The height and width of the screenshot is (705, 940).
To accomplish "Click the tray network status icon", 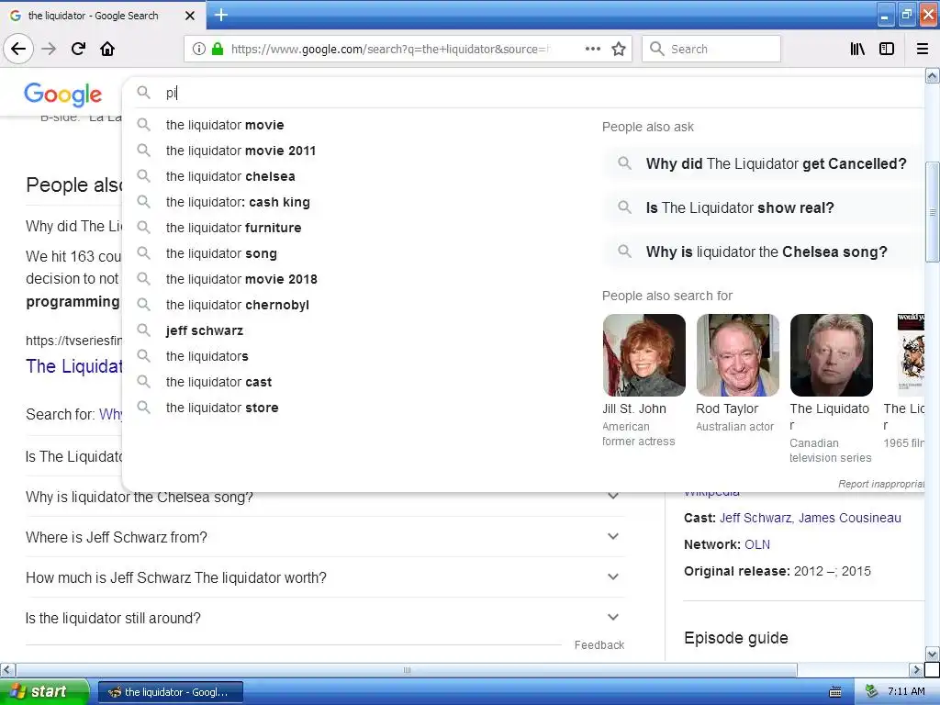I will 871,692.
